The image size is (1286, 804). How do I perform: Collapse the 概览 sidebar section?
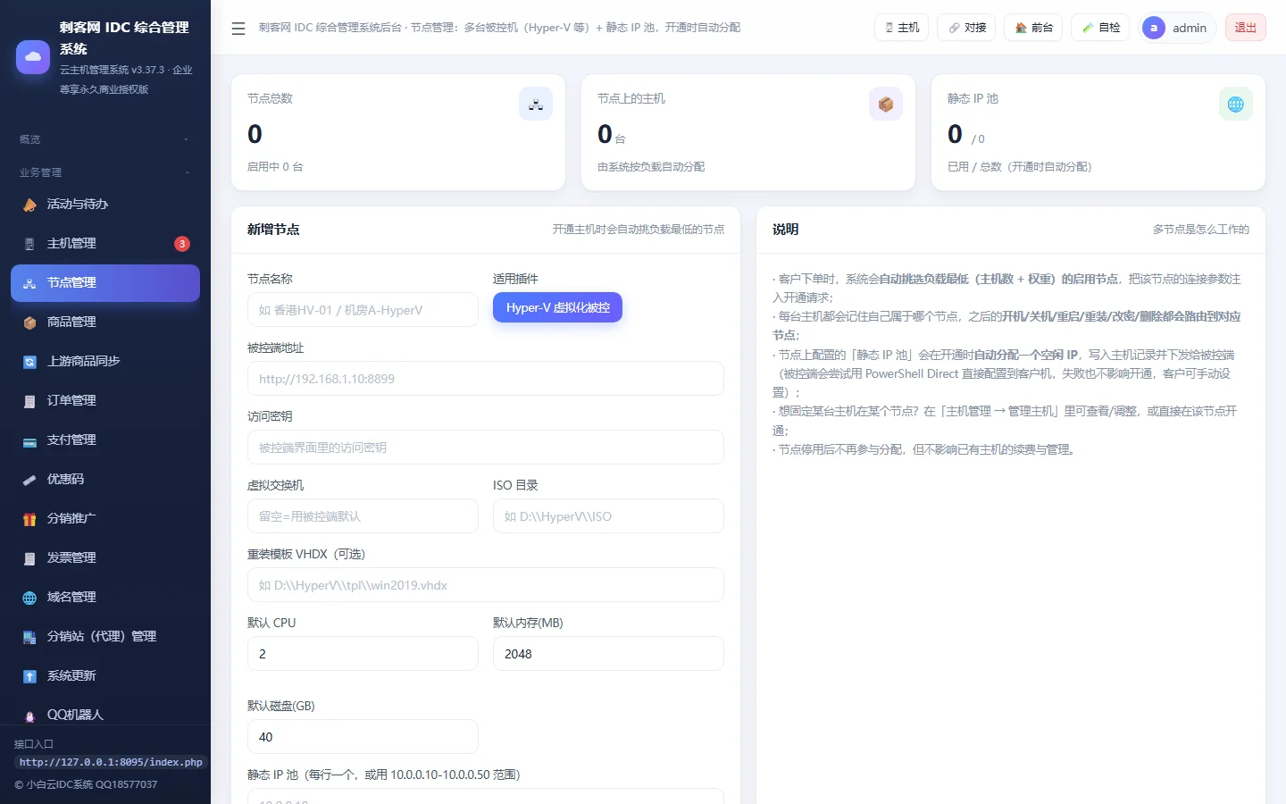click(x=105, y=139)
